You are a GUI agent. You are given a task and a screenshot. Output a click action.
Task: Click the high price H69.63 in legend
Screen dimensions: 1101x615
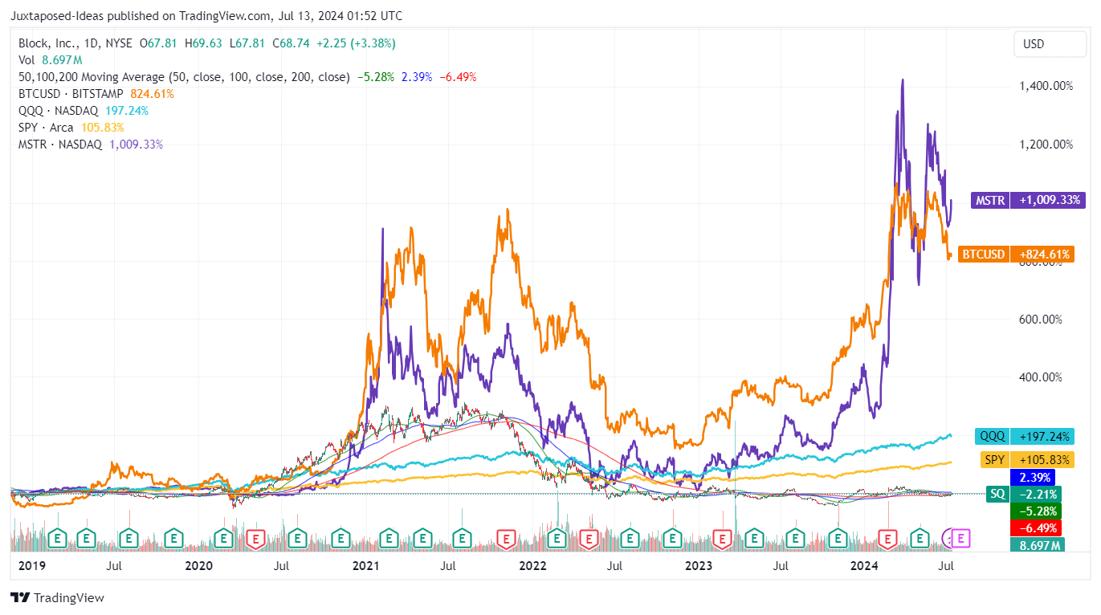pos(204,43)
